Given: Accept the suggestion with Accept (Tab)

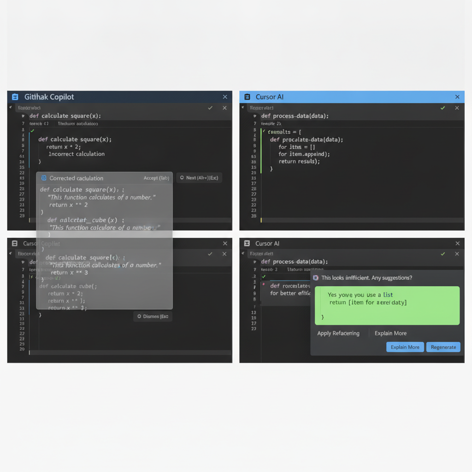Looking at the screenshot, I should click(156, 178).
